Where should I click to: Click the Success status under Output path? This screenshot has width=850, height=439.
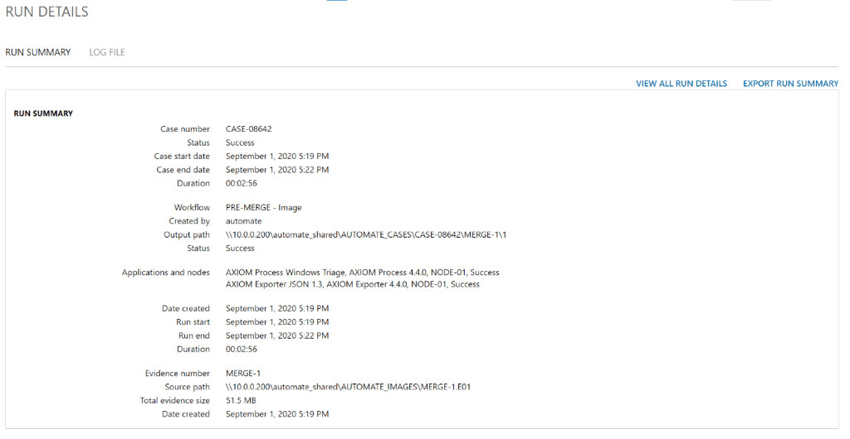pos(240,248)
